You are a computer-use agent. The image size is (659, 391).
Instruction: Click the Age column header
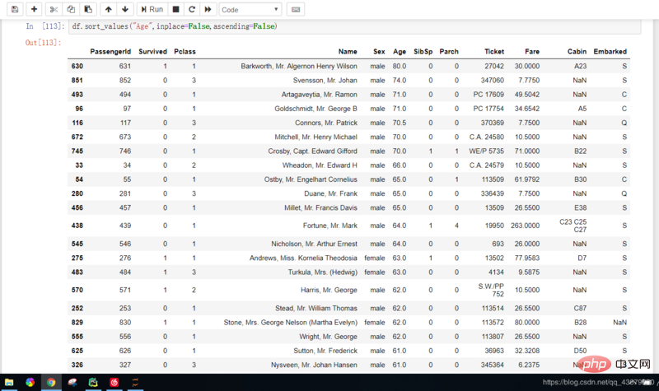(x=400, y=51)
